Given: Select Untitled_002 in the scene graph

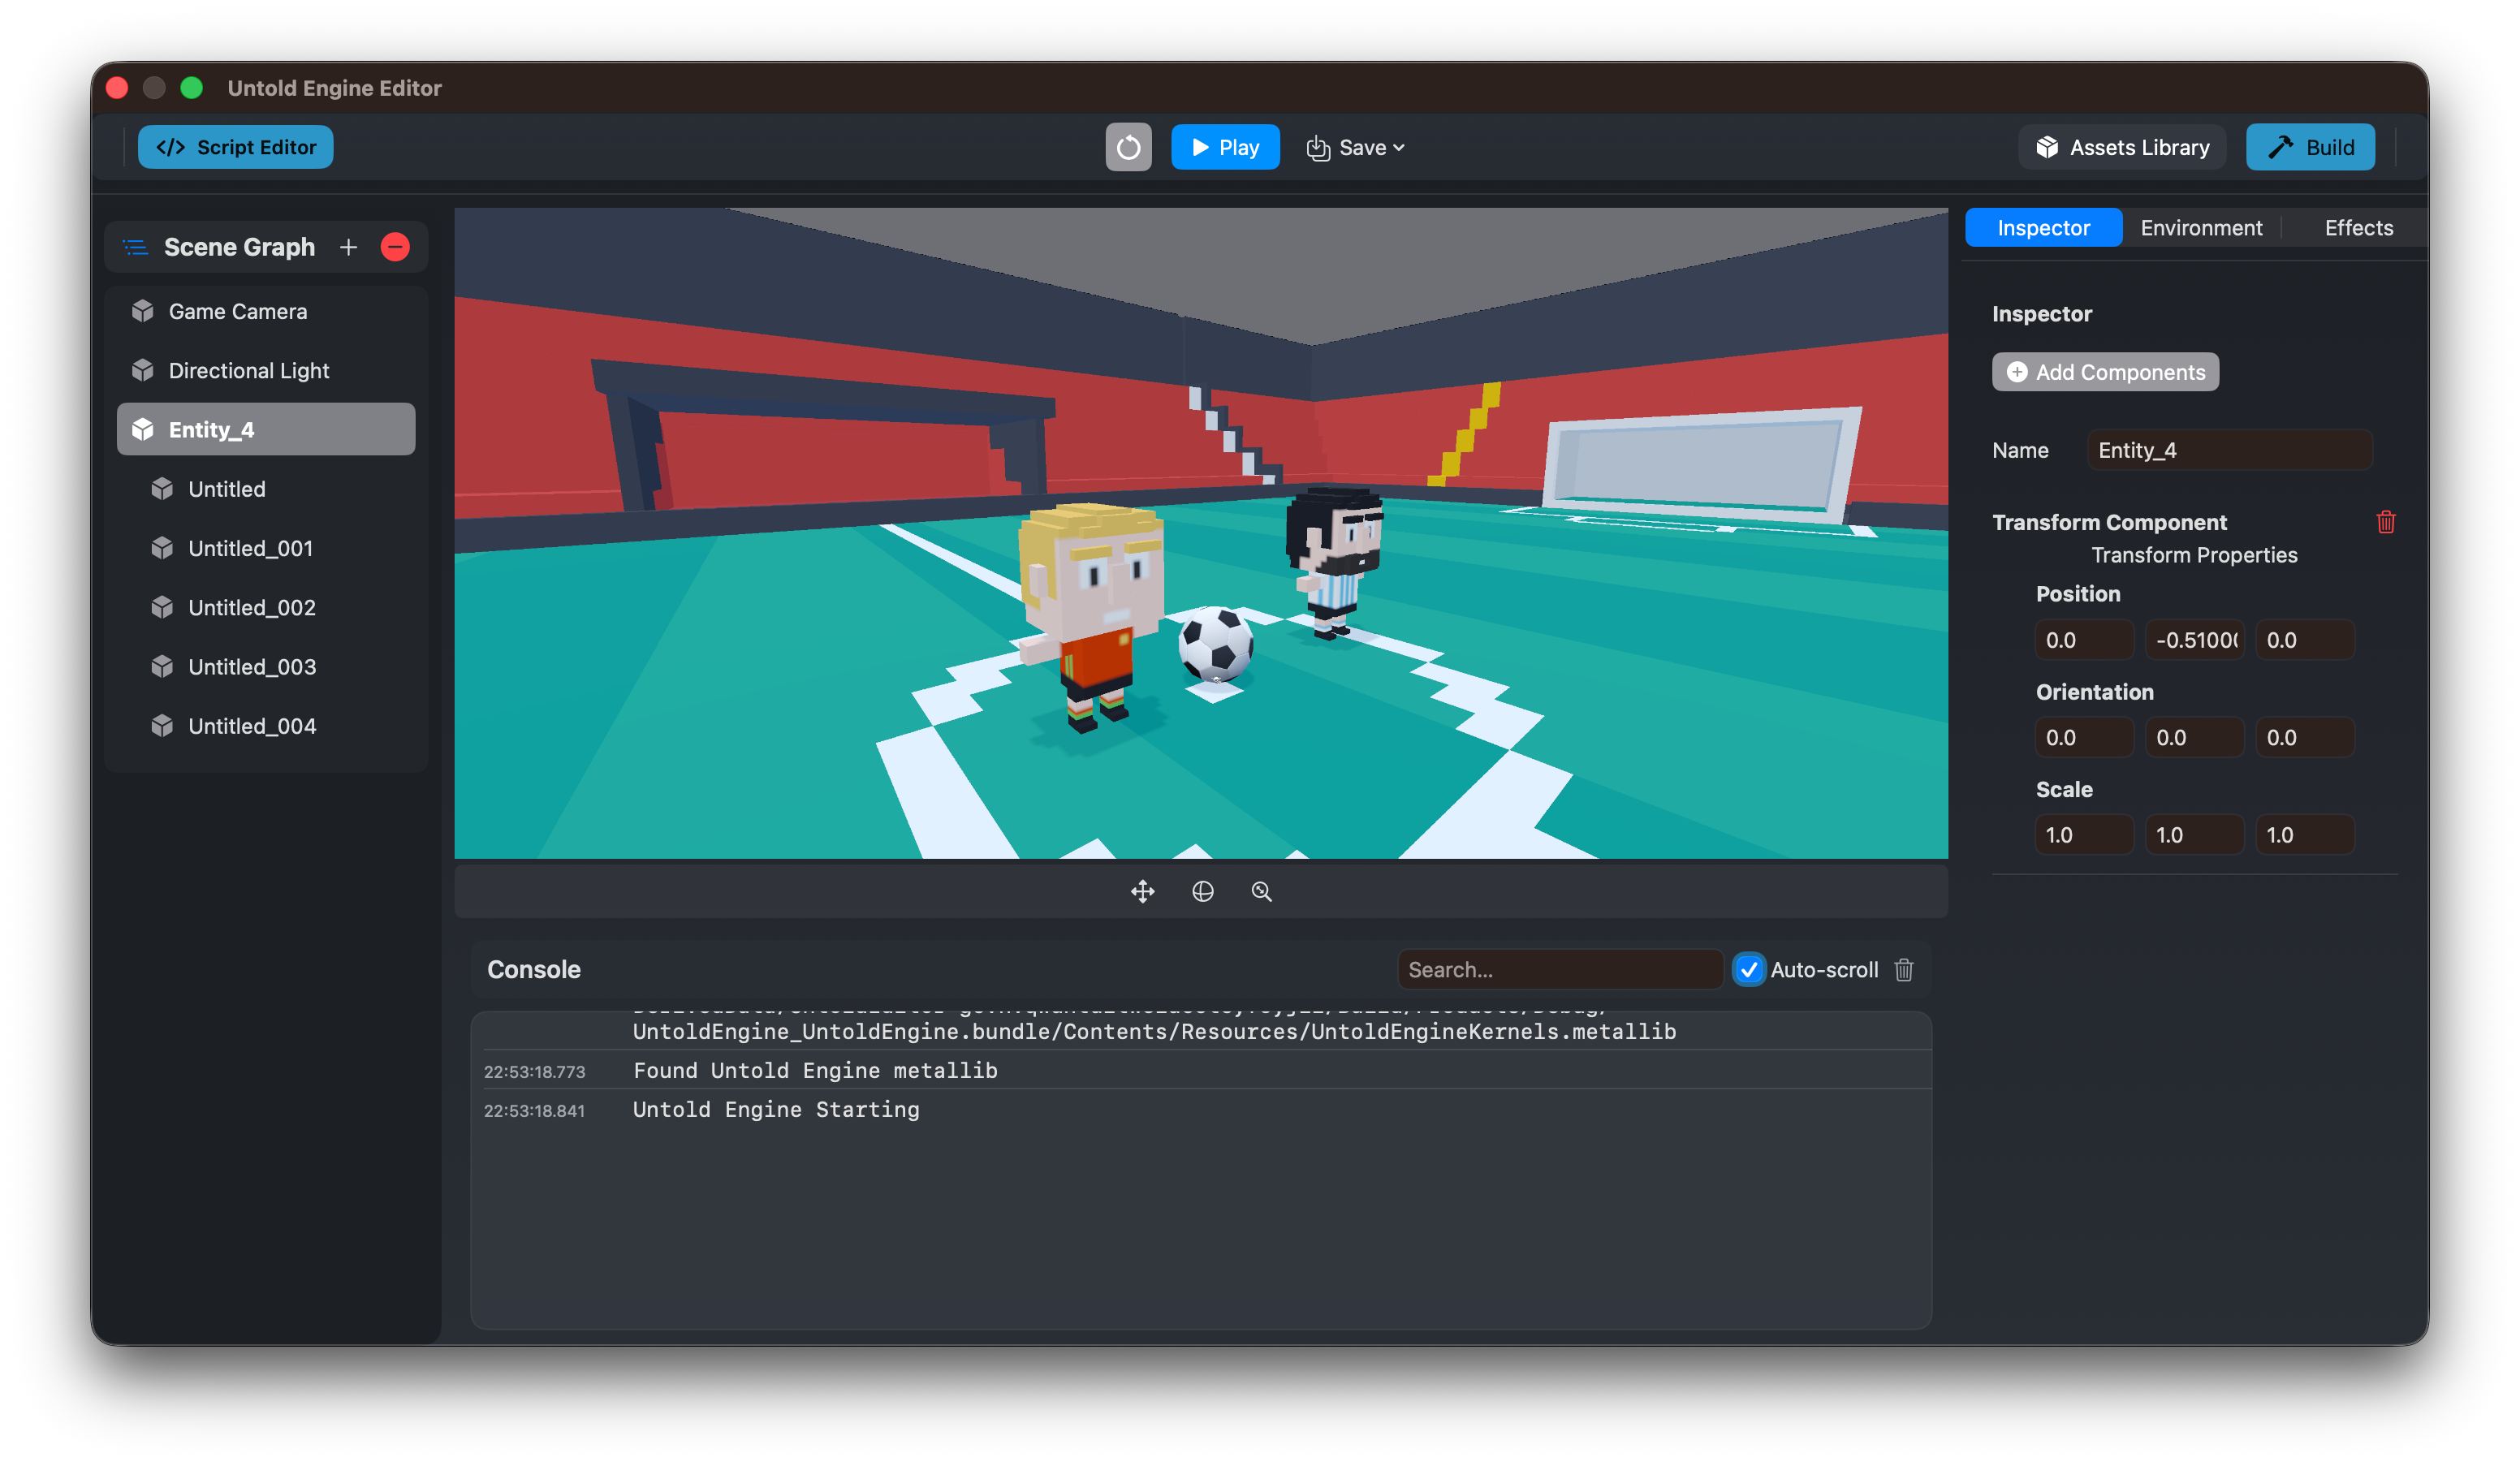Looking at the screenshot, I should pos(252,607).
